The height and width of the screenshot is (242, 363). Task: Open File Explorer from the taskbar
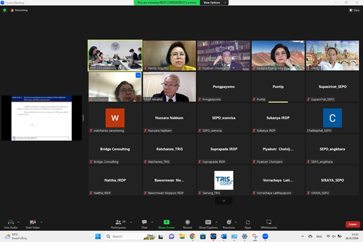pos(182,237)
